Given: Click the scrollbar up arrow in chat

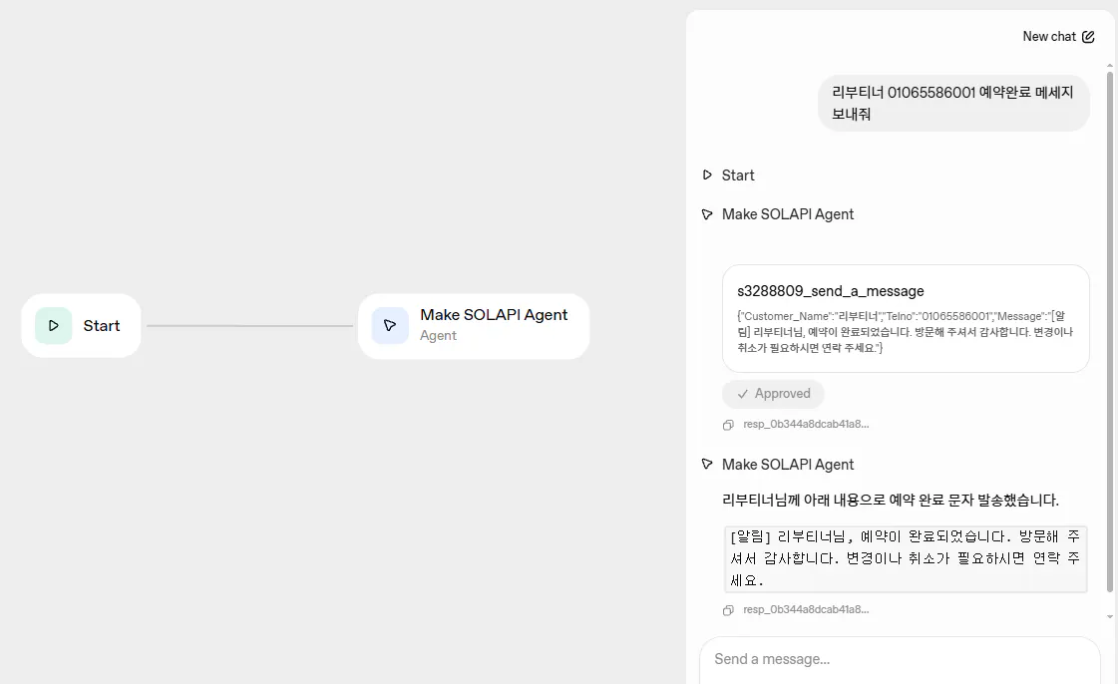Looking at the screenshot, I should (x=1109, y=66).
